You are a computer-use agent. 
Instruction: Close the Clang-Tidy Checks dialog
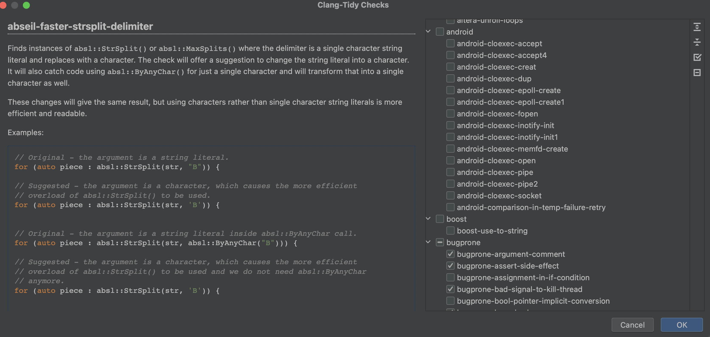click(x=3, y=5)
